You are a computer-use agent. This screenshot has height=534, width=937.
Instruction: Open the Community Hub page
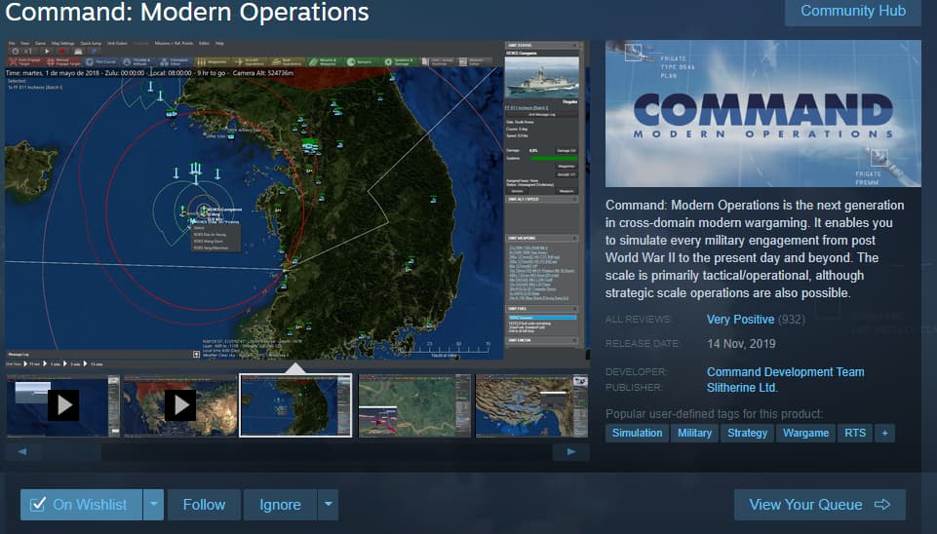pyautogui.click(x=853, y=12)
